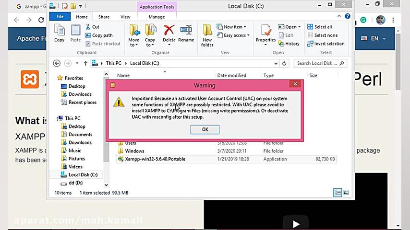Go back with the Explorer back arrow
The height and width of the screenshot is (230, 410).
tap(57, 63)
